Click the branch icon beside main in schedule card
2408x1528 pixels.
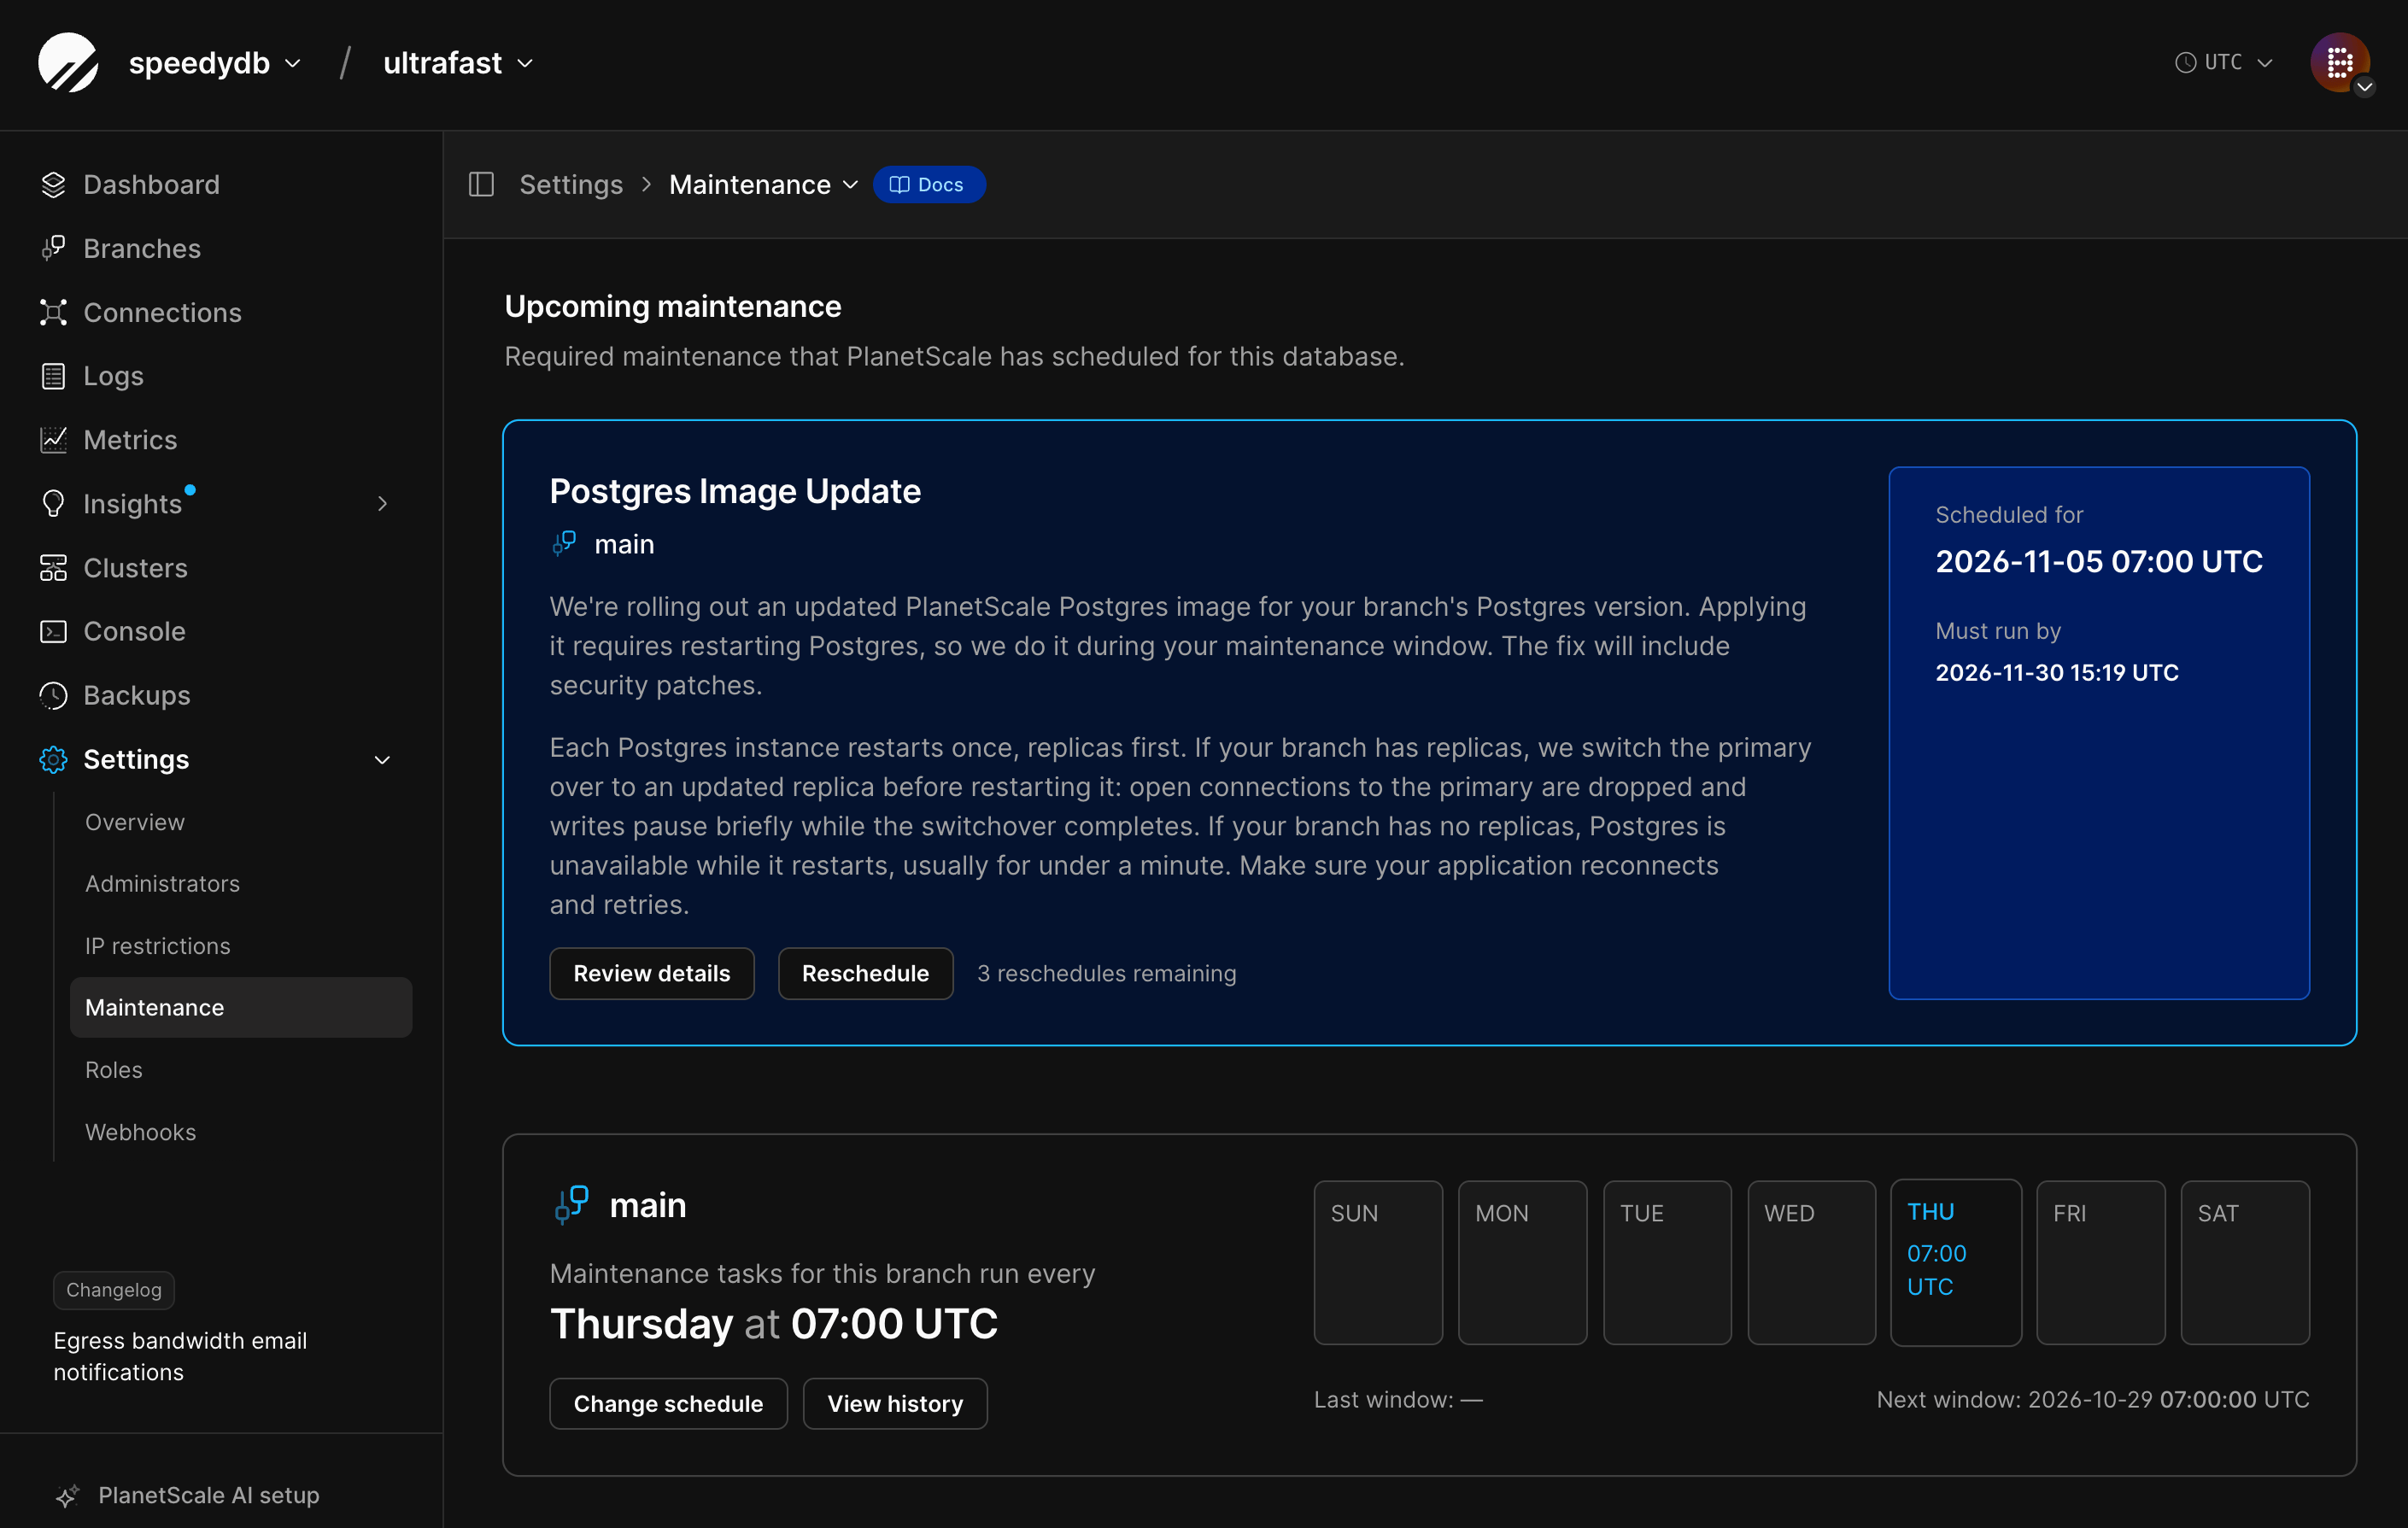coord(572,1205)
